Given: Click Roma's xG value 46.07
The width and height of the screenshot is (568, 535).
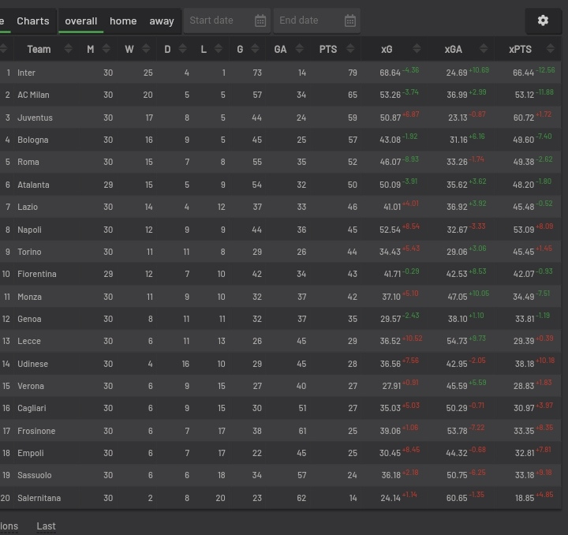Looking at the screenshot, I should pos(390,162).
